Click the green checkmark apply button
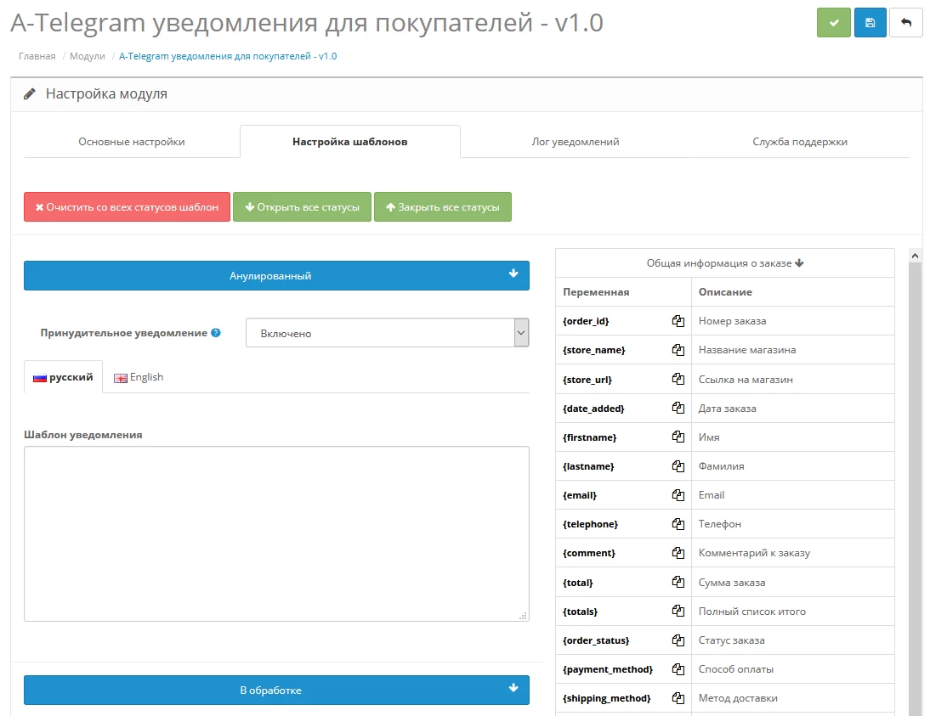This screenshot has width=930, height=716. pos(833,23)
